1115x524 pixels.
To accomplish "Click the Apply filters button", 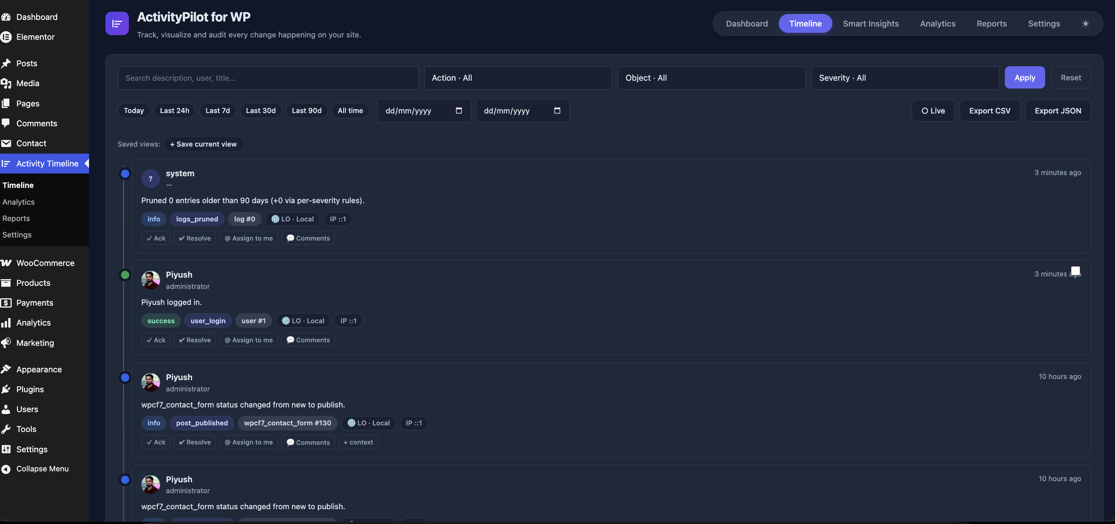I will click(1024, 78).
